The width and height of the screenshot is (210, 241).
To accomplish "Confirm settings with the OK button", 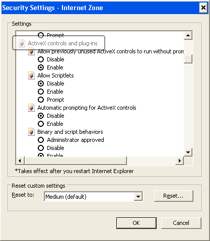I will coord(136,223).
